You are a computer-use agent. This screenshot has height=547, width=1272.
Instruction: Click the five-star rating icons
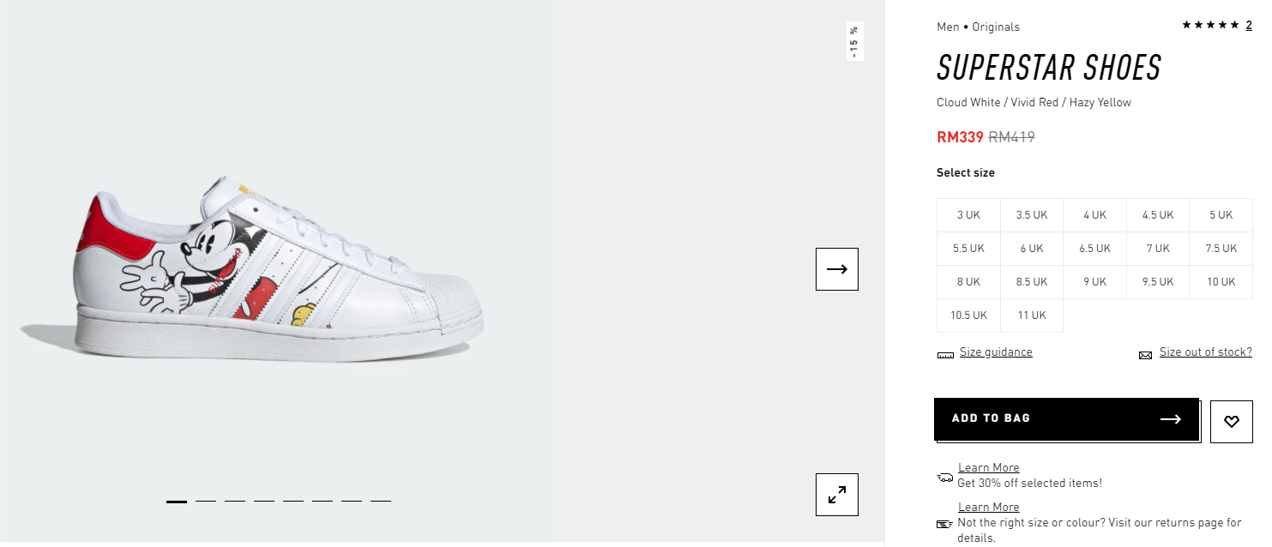(1210, 25)
